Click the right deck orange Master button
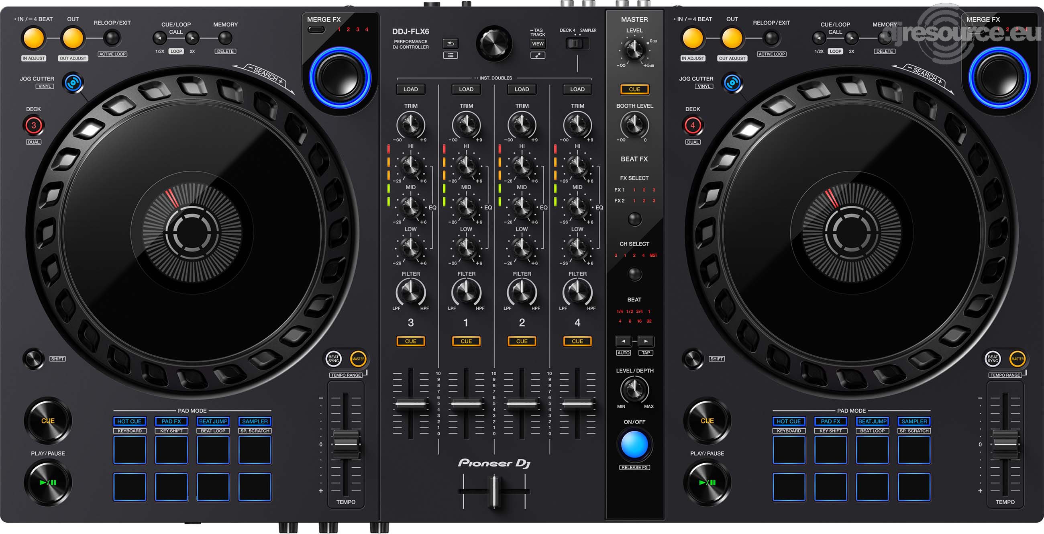1044x534 pixels. tap(1017, 358)
